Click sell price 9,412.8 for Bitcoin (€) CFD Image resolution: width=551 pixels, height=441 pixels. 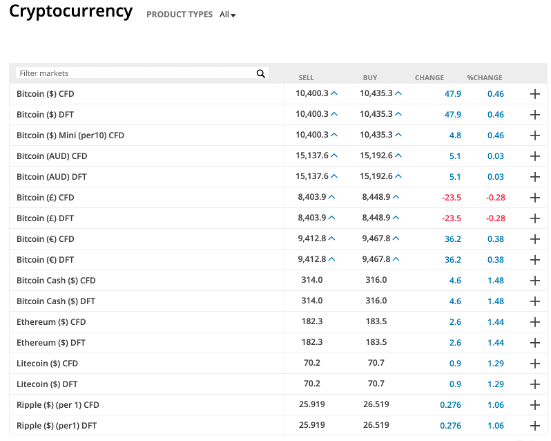pyautogui.click(x=312, y=238)
